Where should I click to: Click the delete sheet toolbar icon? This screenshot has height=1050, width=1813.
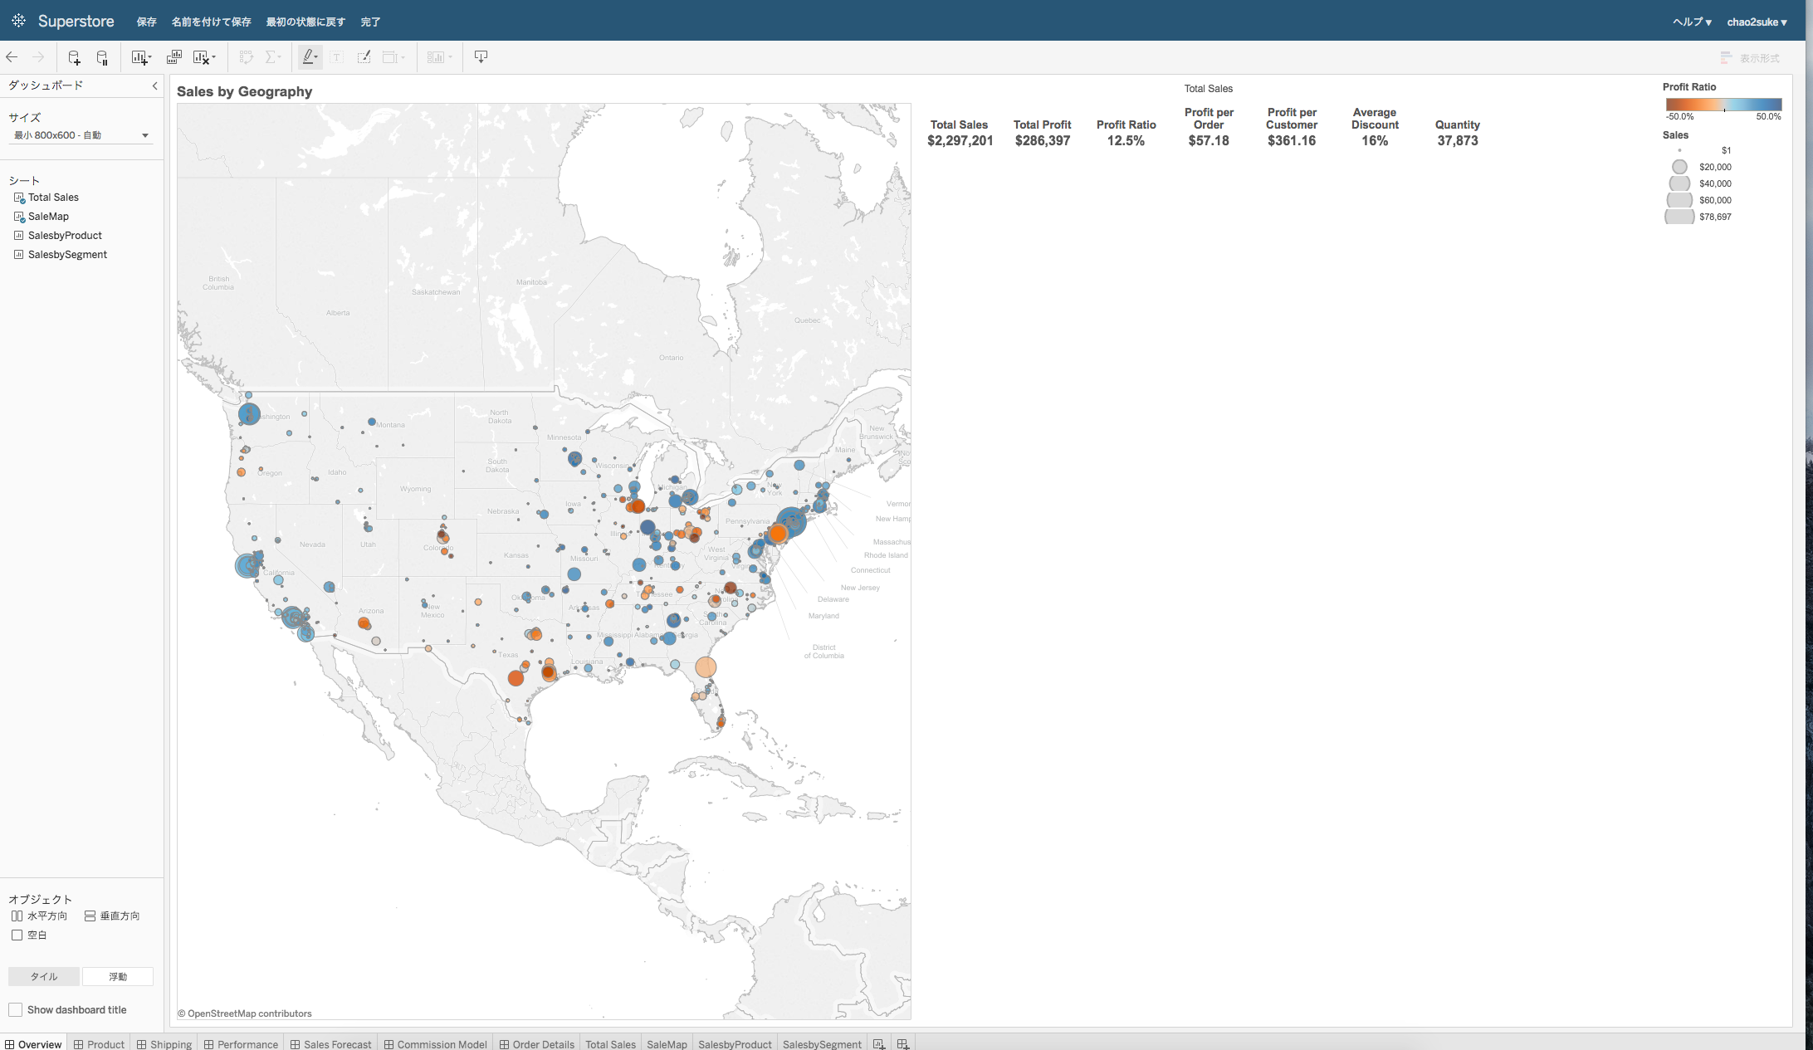click(202, 56)
